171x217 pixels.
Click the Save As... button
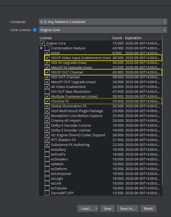pyautogui.click(x=128, y=208)
